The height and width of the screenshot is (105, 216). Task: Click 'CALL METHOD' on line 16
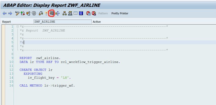click(x=31, y=85)
